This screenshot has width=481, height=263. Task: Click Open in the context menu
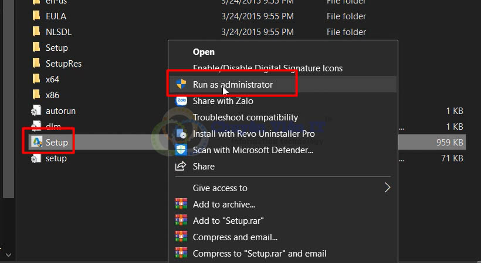204,52
